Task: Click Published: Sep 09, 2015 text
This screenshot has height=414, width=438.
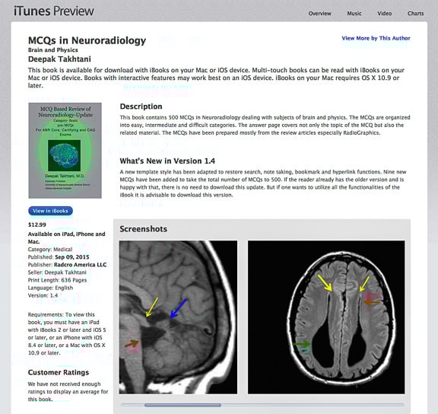Action: (59, 257)
